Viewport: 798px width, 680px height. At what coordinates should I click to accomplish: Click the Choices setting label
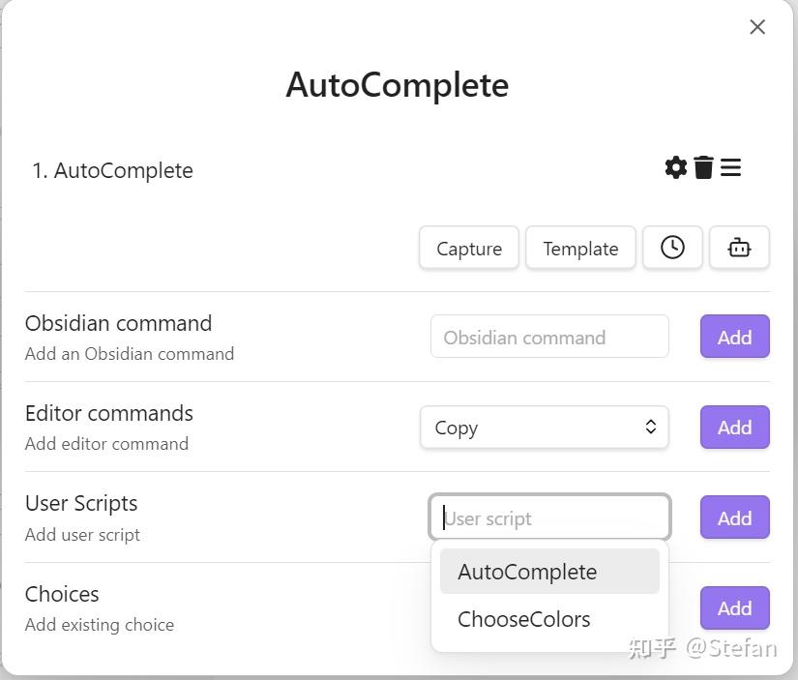coord(62,594)
